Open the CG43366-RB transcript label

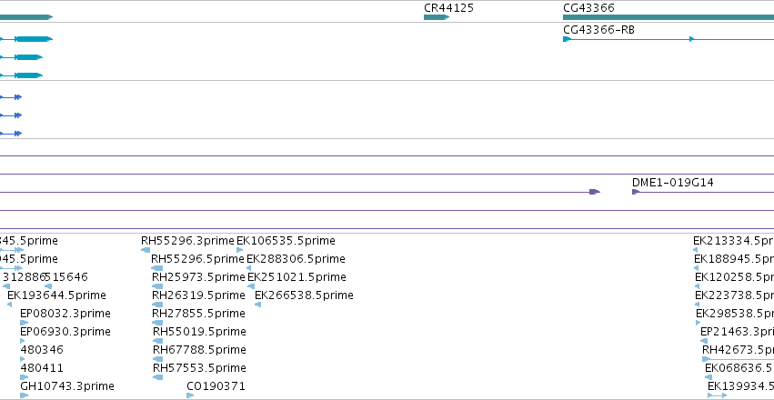coord(598,30)
